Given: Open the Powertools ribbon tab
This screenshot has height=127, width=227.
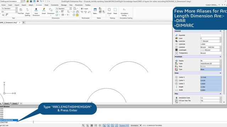Looking at the screenshot, I should (x=79, y=5).
